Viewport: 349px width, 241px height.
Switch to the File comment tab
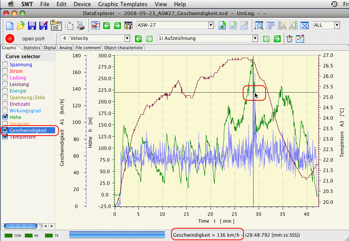click(88, 48)
